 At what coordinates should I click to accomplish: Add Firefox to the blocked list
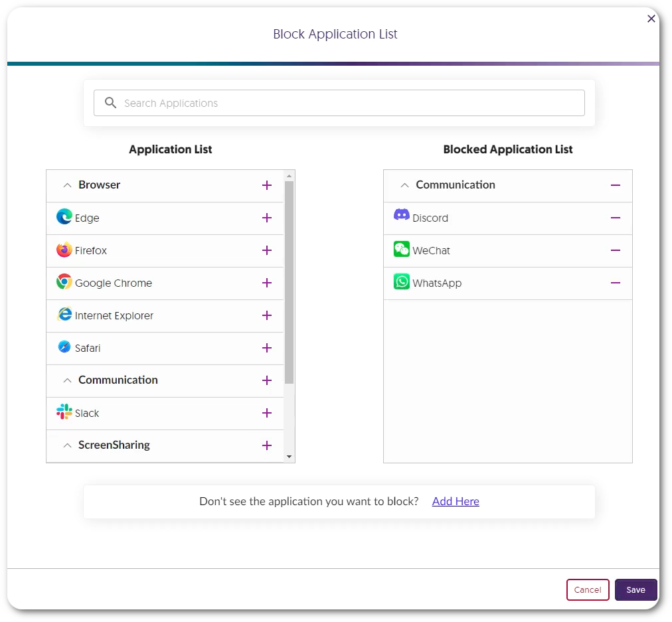click(x=267, y=250)
